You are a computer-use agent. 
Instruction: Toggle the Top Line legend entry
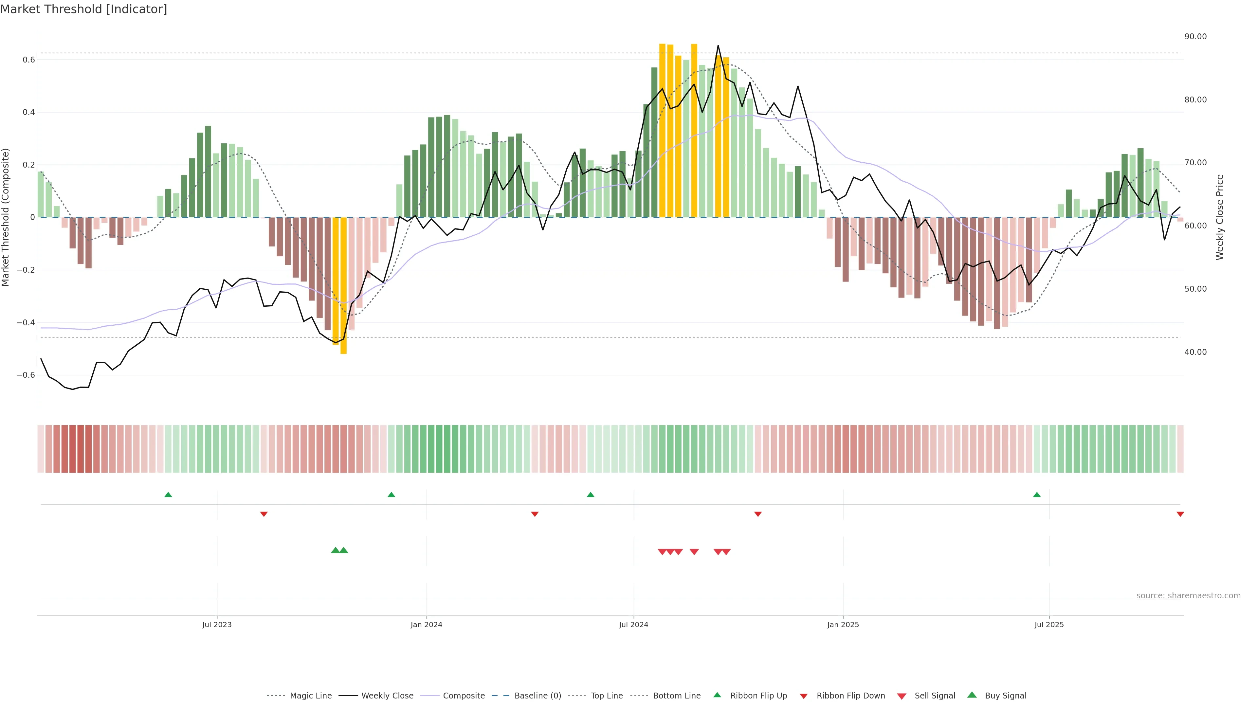click(607, 696)
